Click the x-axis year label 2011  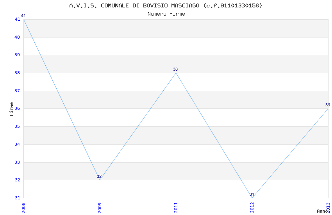point(176,208)
